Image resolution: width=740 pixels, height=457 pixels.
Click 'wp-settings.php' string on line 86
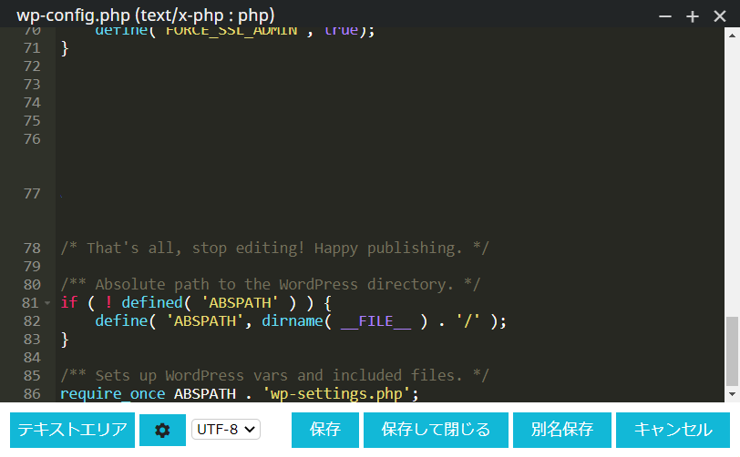coord(336,394)
